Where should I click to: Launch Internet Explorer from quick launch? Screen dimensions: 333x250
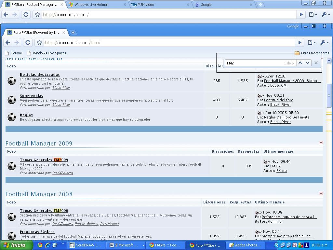click(47, 245)
